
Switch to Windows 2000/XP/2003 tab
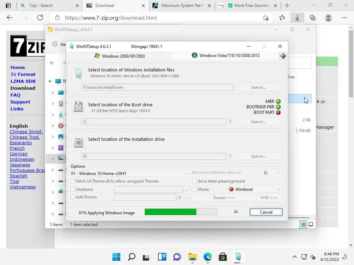pyautogui.click(x=120, y=56)
